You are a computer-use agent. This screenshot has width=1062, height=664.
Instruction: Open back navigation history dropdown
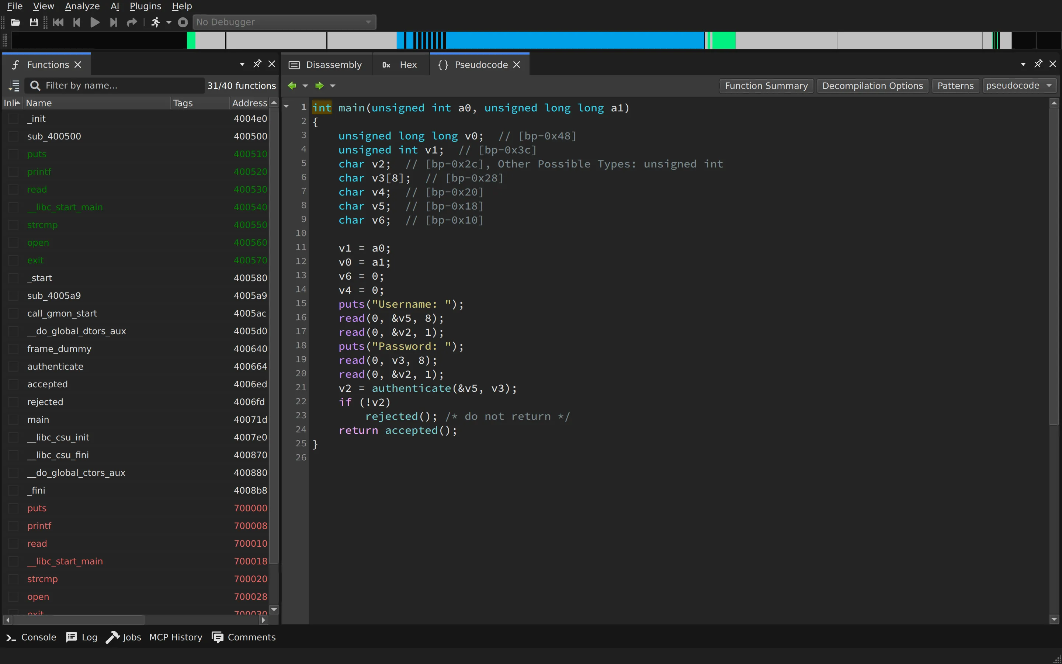click(x=305, y=86)
